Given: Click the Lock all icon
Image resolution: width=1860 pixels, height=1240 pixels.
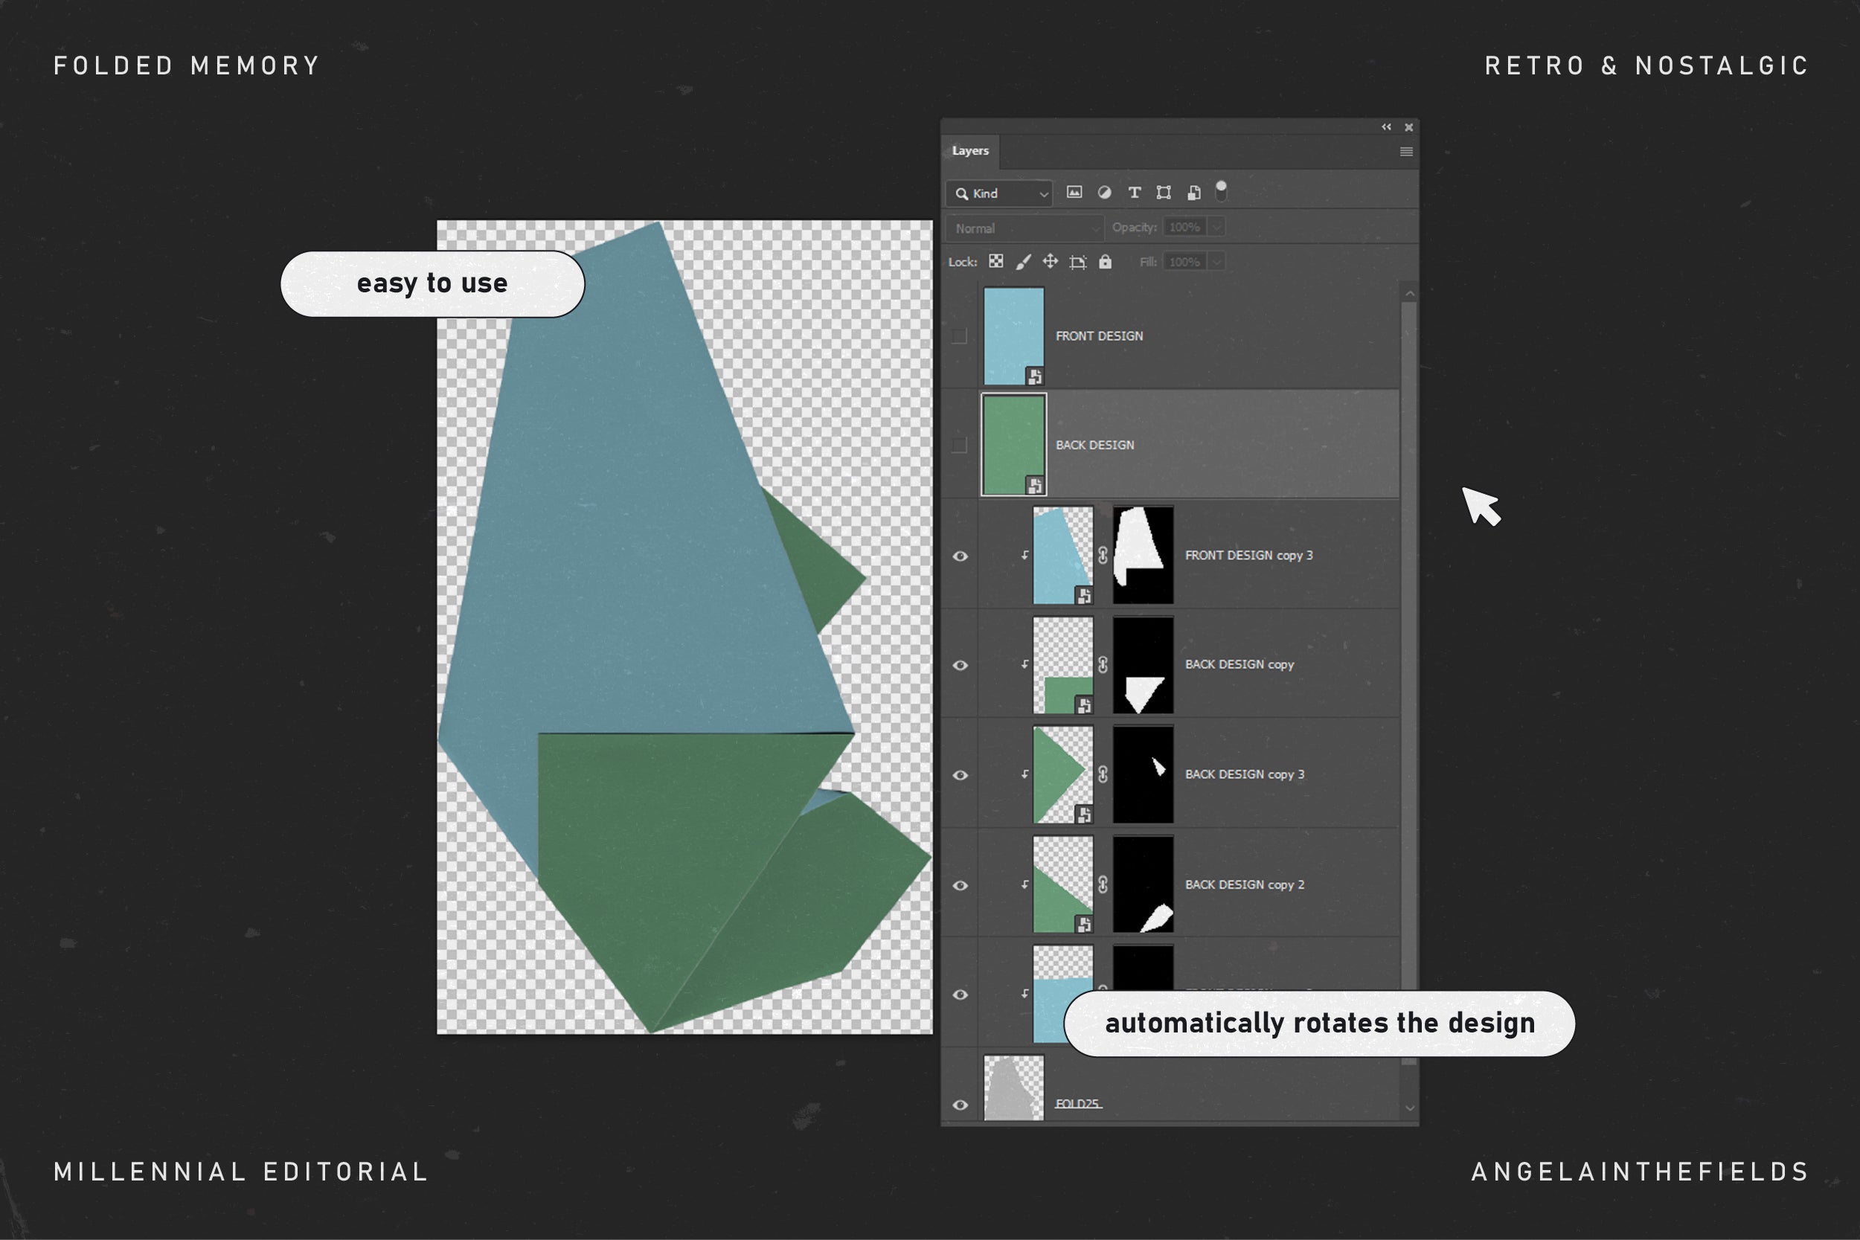Looking at the screenshot, I should point(1106,263).
